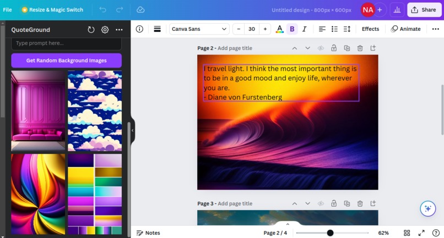
Task: Select the gradient palette background thumbnail
Action: coord(95,194)
